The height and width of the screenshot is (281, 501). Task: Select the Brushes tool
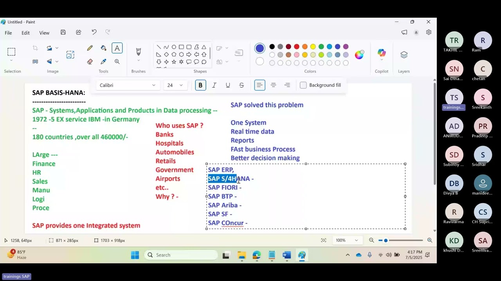pyautogui.click(x=138, y=52)
